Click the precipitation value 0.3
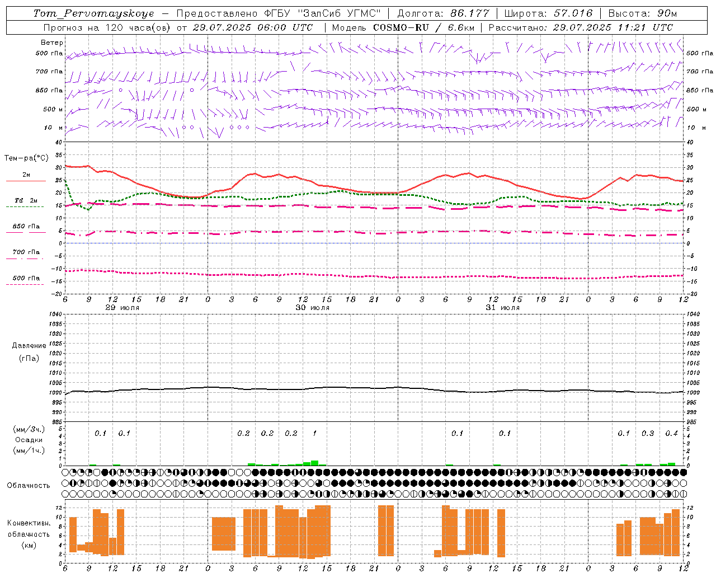716x573 pixels. tap(648, 434)
